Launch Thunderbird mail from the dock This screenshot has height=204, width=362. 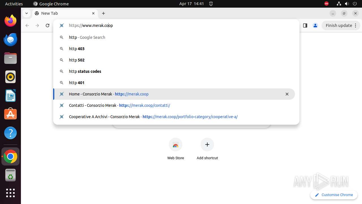point(10,39)
